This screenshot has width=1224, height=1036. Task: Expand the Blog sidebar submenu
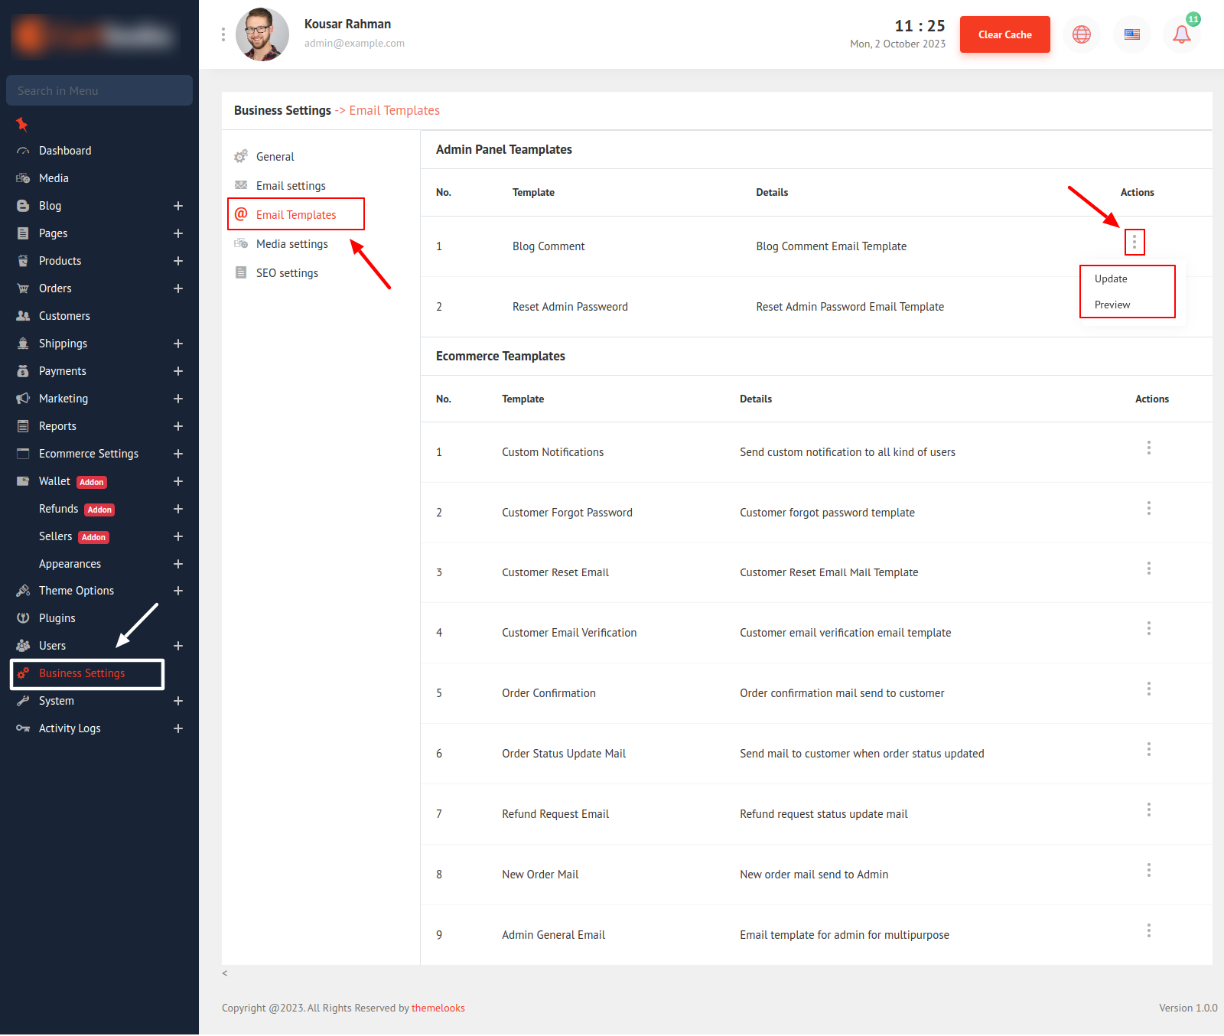pos(178,206)
